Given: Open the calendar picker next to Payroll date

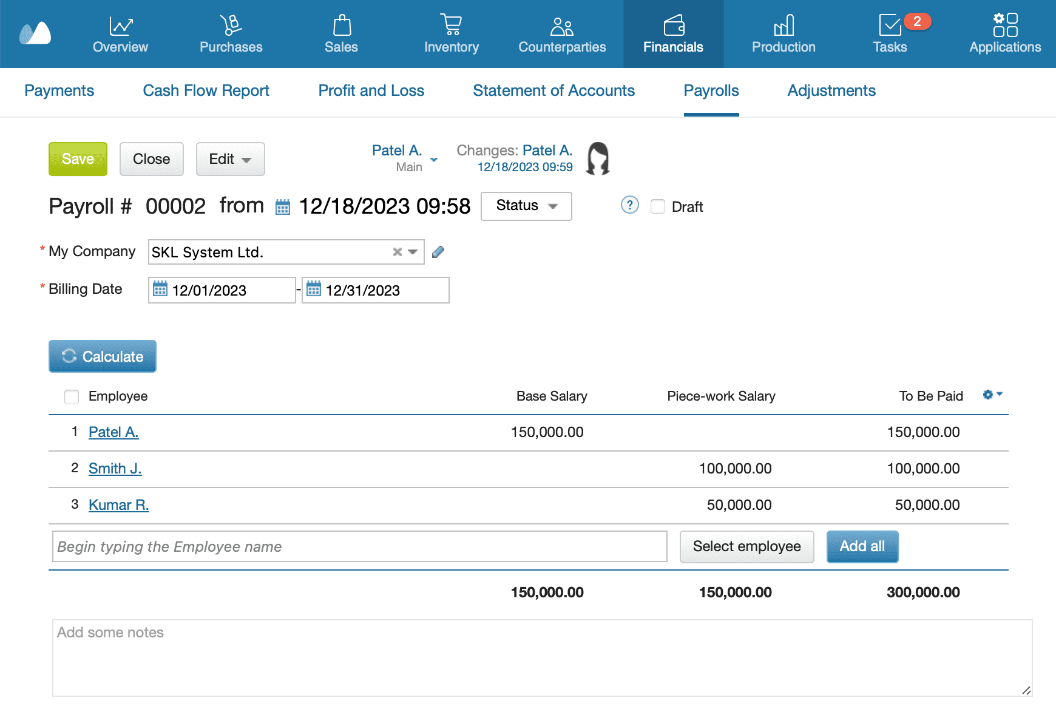Looking at the screenshot, I should (x=282, y=206).
